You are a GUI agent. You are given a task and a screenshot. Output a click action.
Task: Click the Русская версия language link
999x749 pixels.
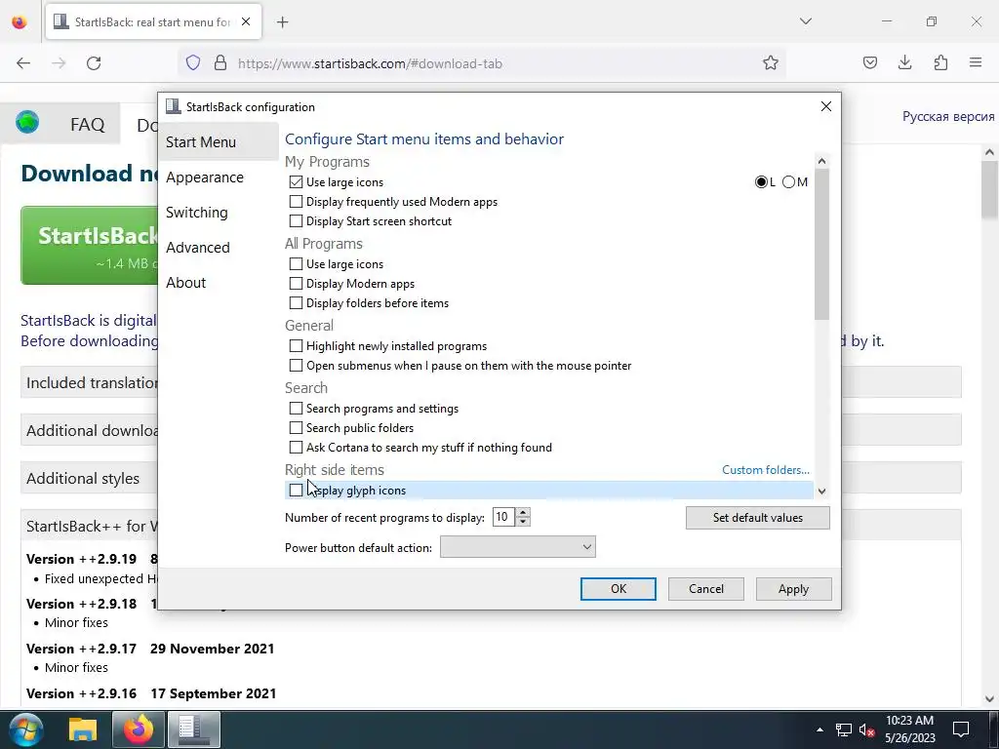[x=948, y=117]
